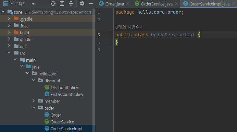Expand the build folder

click(9, 32)
